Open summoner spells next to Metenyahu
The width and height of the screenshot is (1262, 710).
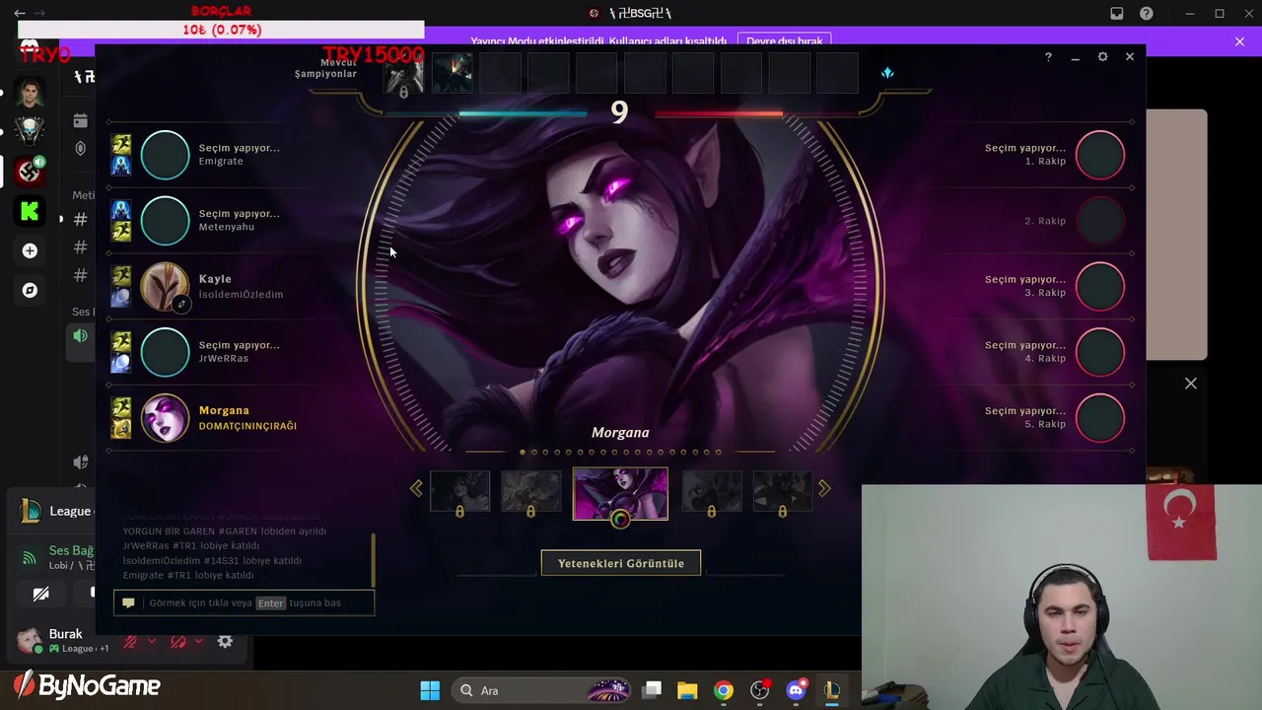(x=120, y=221)
